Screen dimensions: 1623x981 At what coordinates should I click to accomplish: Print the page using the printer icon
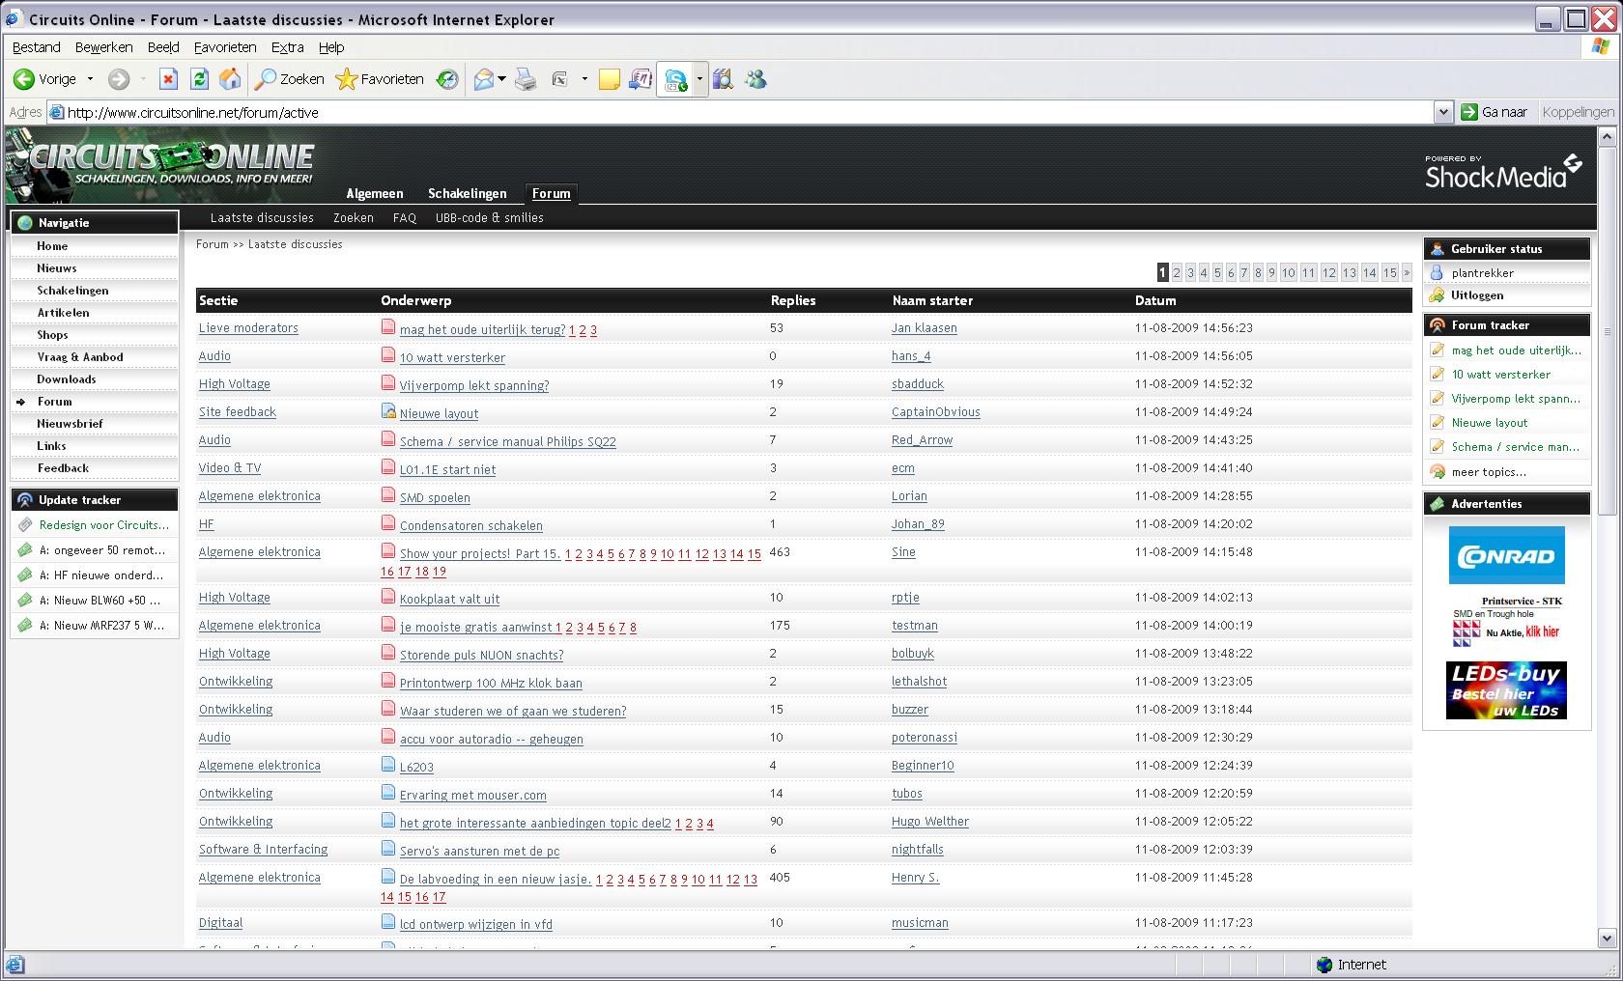(526, 79)
